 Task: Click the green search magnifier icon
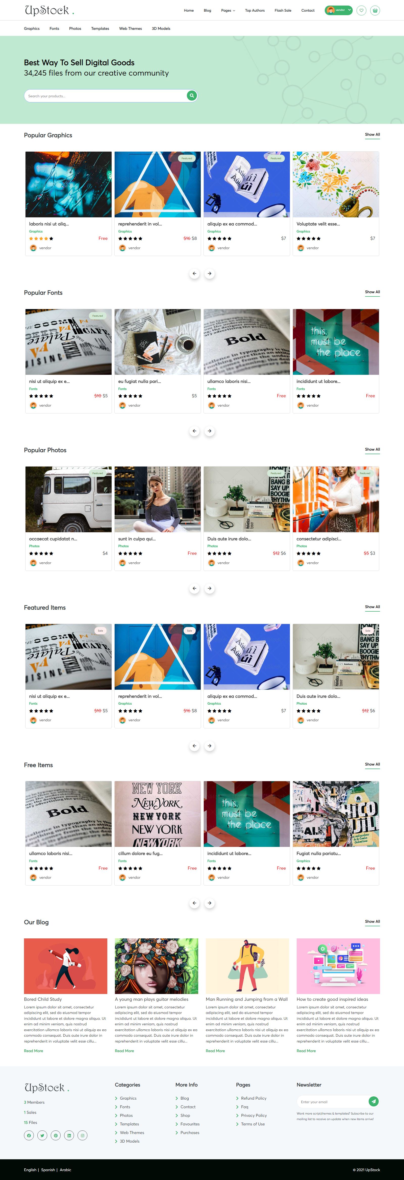192,96
